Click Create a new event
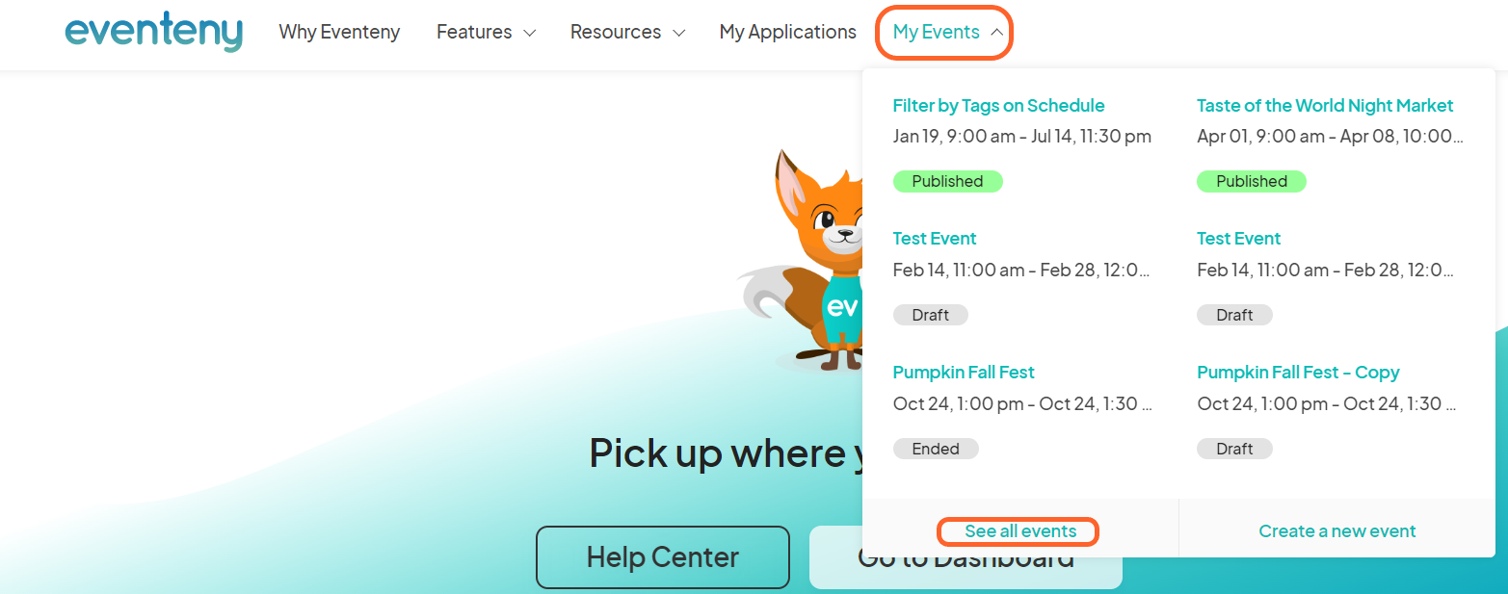 (1336, 531)
